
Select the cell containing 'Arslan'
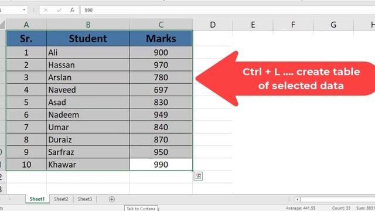[88, 77]
